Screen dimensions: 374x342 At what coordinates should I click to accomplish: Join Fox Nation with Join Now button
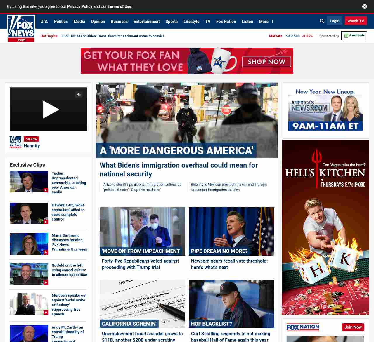tap(353, 327)
